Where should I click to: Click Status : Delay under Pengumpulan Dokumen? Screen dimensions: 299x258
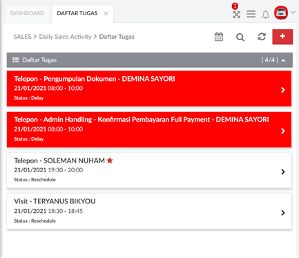[29, 98]
